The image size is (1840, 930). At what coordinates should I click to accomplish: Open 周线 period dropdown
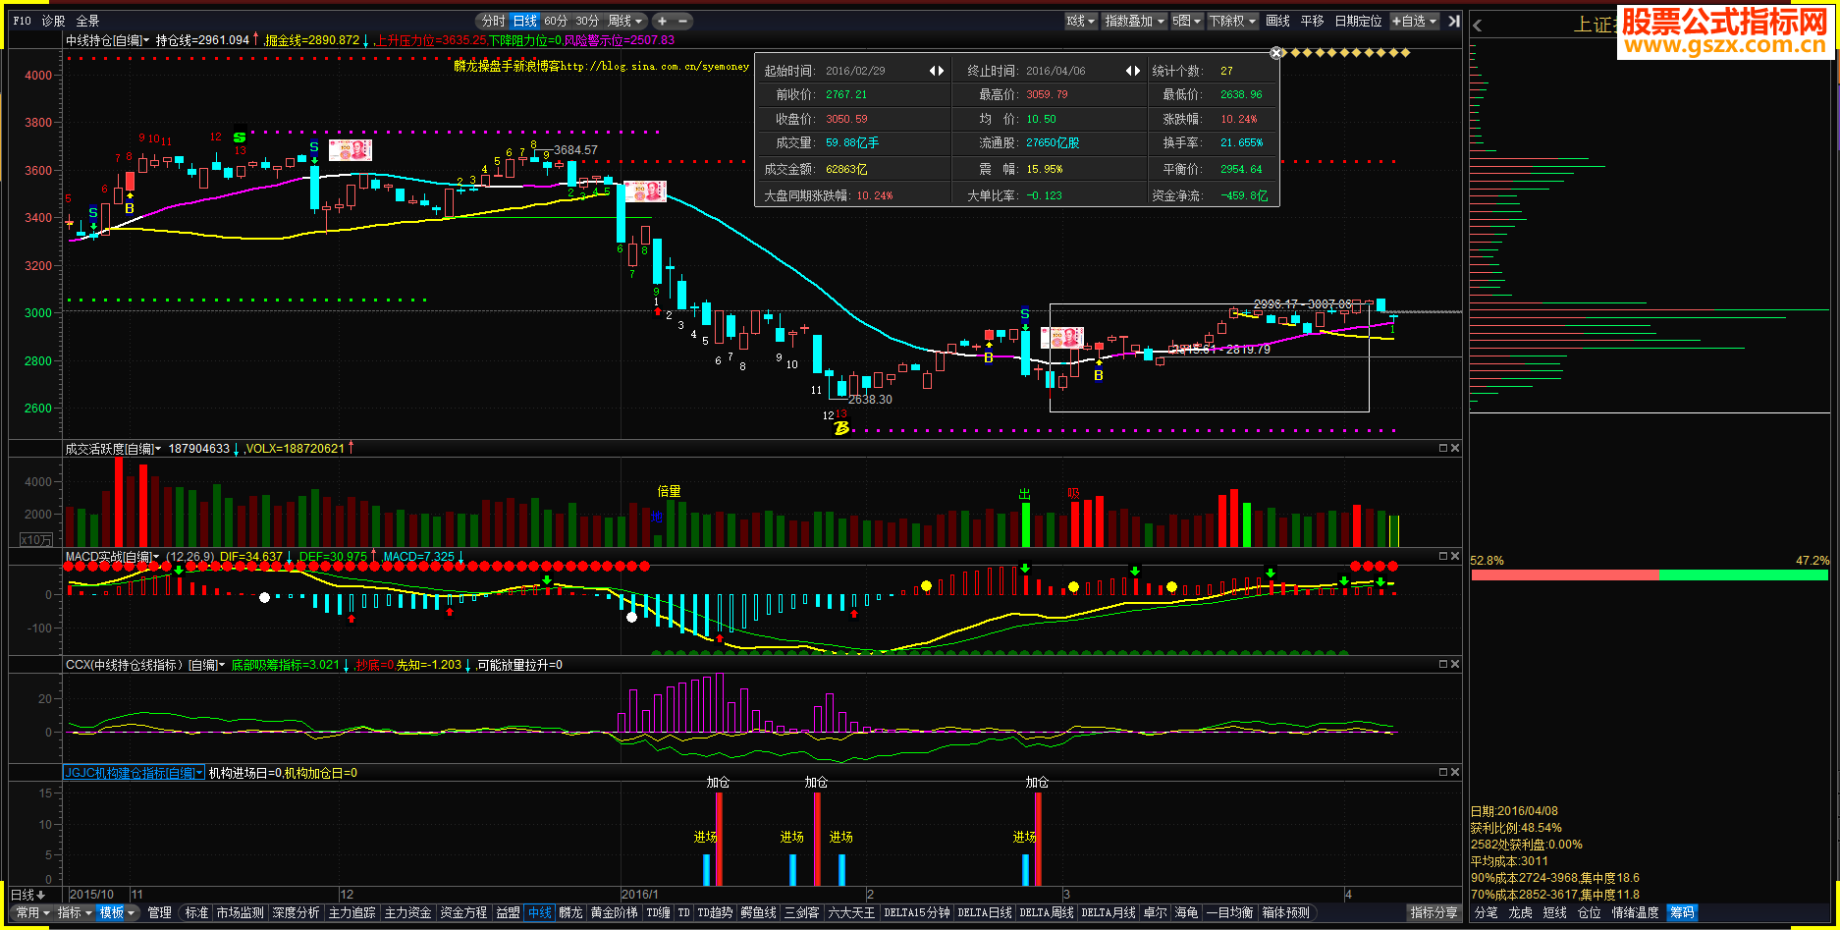pos(625,21)
